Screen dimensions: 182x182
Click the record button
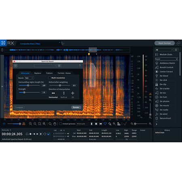pyautogui.click(x=30, y=134)
